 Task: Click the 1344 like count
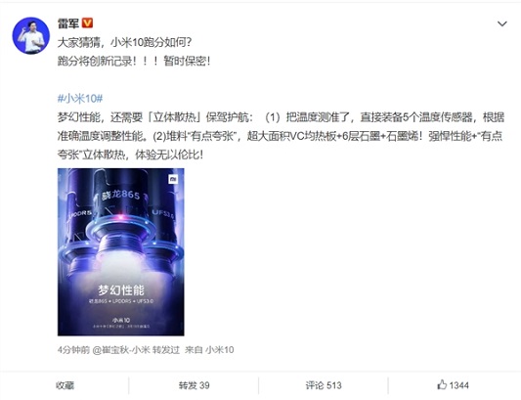click(458, 385)
